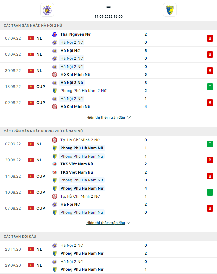Expand more Hà Nội 2 Nữ matches chevron

(x=129, y=117)
